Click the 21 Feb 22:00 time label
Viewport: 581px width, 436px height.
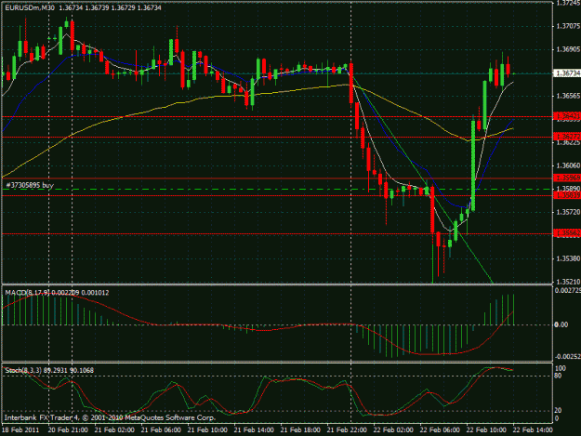pyautogui.click(x=347, y=430)
